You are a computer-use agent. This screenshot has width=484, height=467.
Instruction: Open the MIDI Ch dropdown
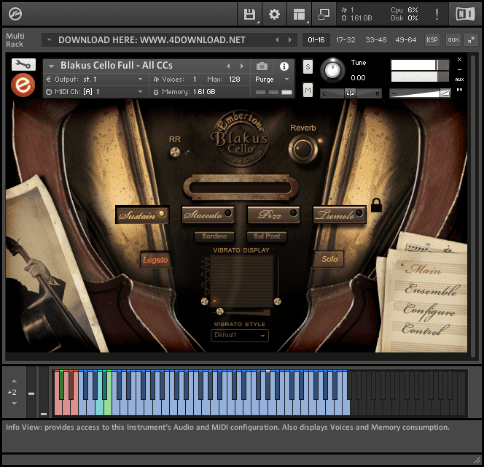click(96, 92)
